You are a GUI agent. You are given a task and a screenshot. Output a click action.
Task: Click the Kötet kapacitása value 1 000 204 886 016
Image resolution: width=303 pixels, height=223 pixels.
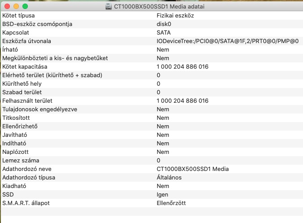182,66
